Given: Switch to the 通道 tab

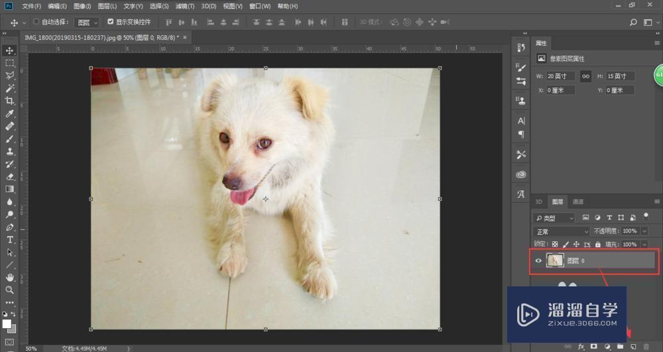Looking at the screenshot, I should tap(578, 202).
